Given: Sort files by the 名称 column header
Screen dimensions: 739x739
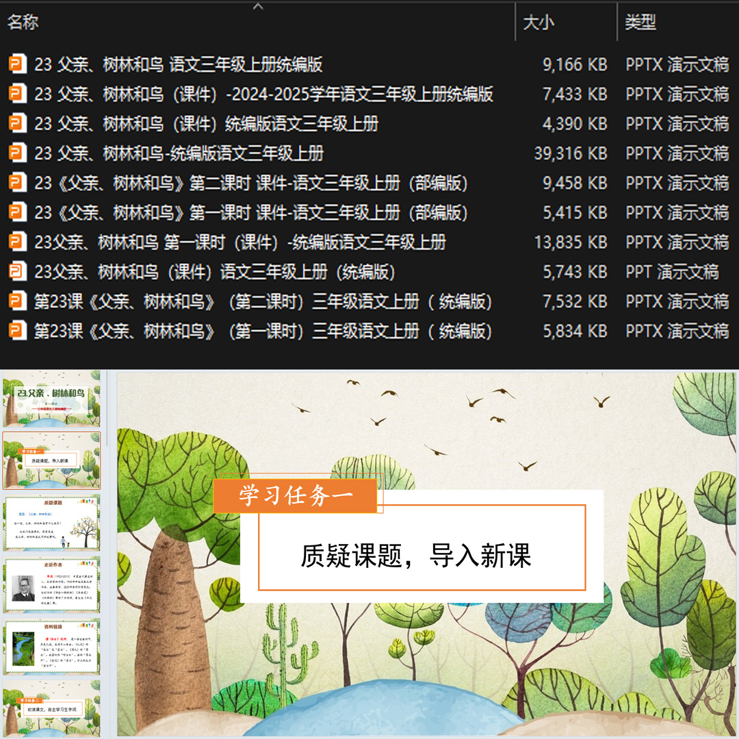Looking at the screenshot, I should [23, 22].
